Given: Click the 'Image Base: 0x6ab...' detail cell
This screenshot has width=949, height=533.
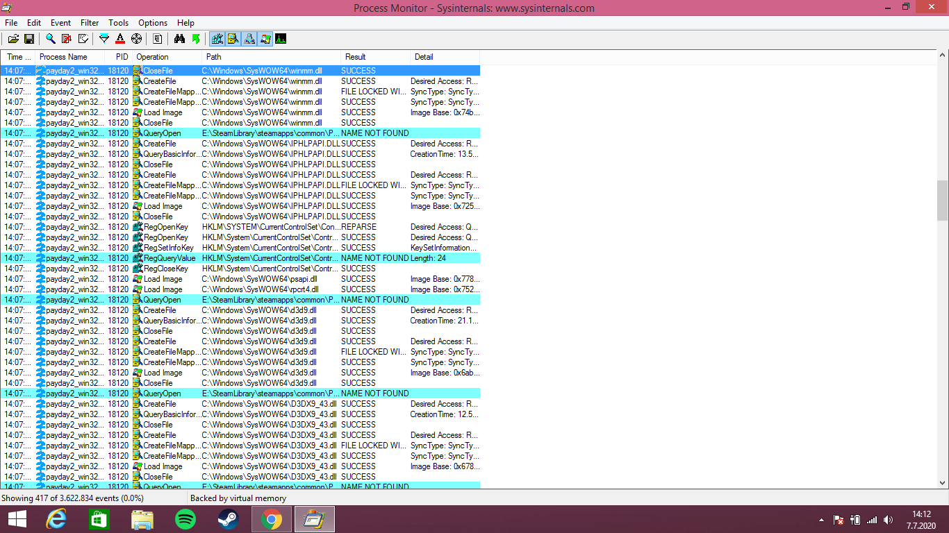Looking at the screenshot, I should [x=445, y=373].
